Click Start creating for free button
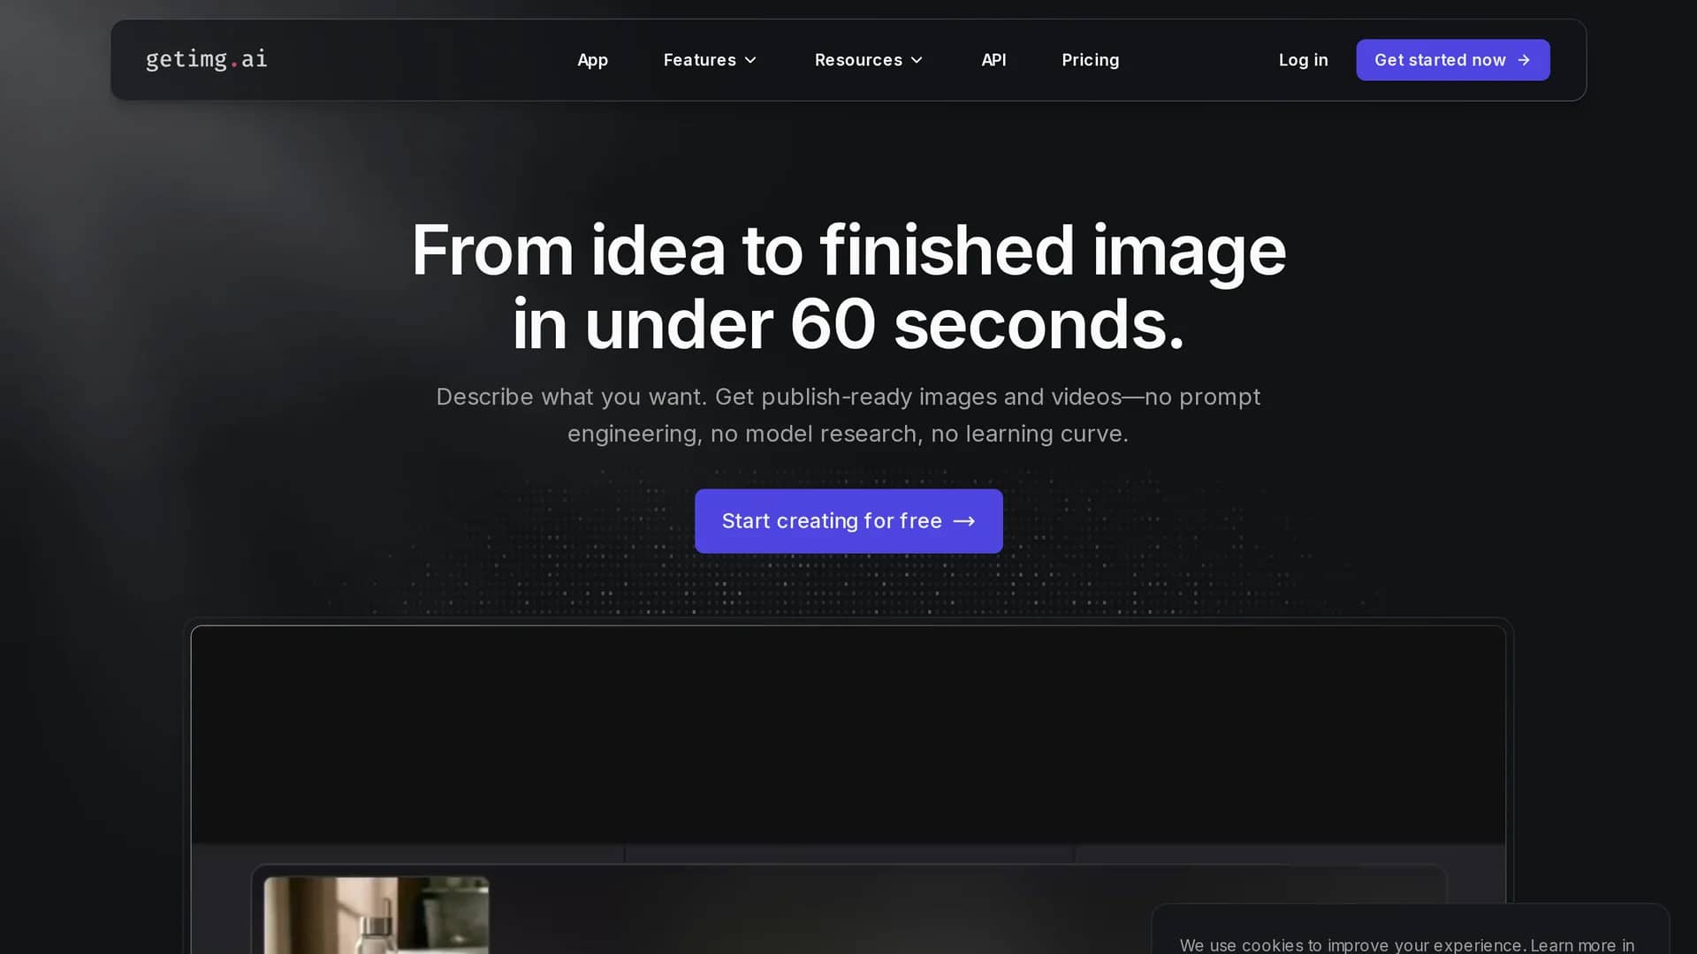The height and width of the screenshot is (954, 1697). pyautogui.click(x=848, y=521)
